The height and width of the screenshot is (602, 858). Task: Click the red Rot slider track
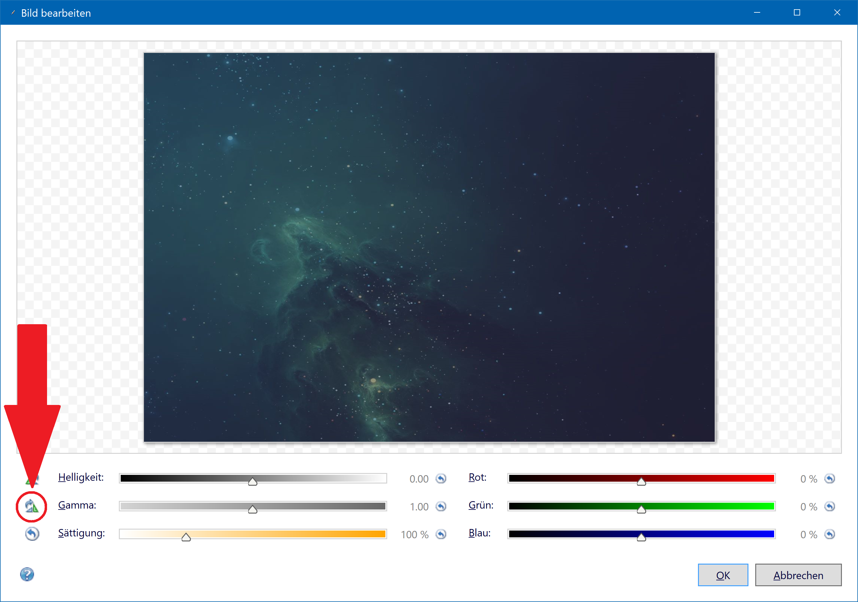[642, 478]
